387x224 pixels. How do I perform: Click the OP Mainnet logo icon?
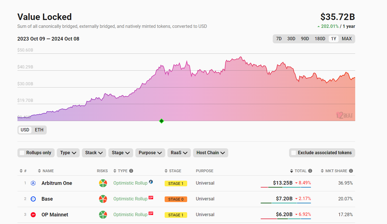click(33, 215)
